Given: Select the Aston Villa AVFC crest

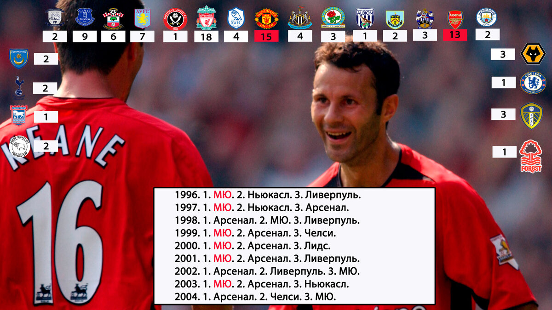Looking at the screenshot, I should click(x=142, y=18).
